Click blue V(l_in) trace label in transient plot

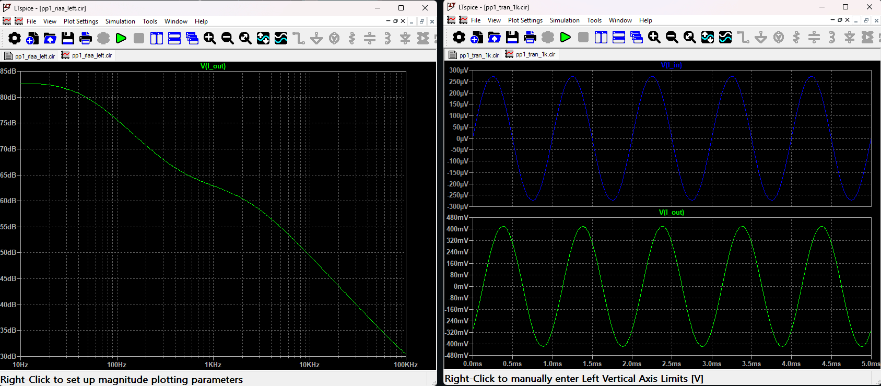click(672, 65)
